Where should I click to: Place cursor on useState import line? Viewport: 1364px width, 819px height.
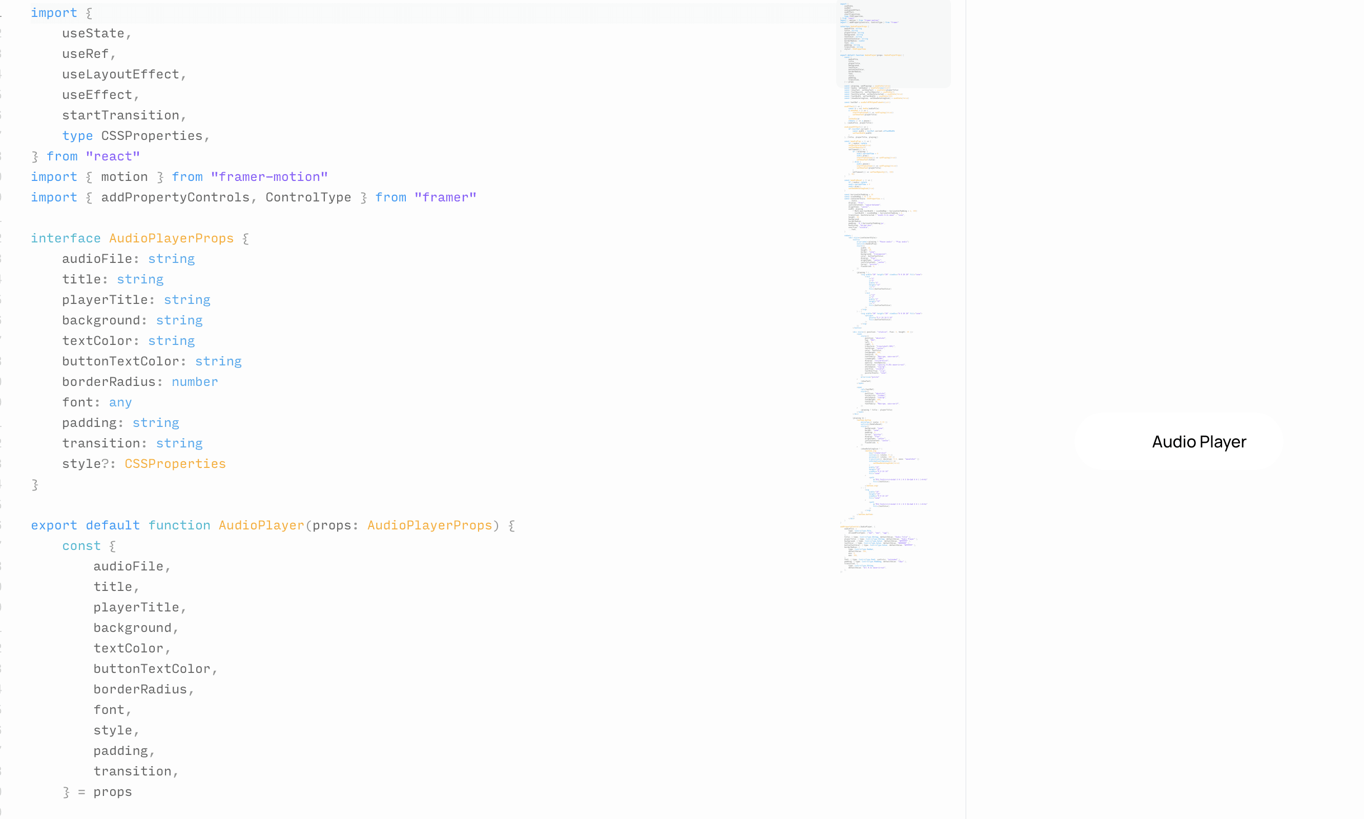tap(93, 33)
